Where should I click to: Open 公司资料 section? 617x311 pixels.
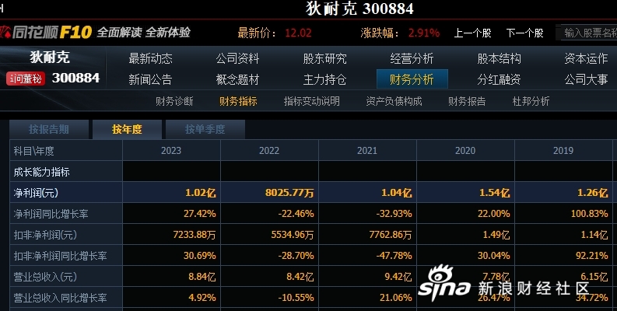pos(237,58)
